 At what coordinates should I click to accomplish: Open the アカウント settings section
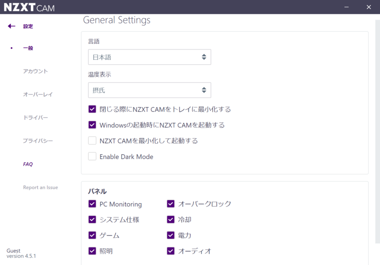click(36, 71)
